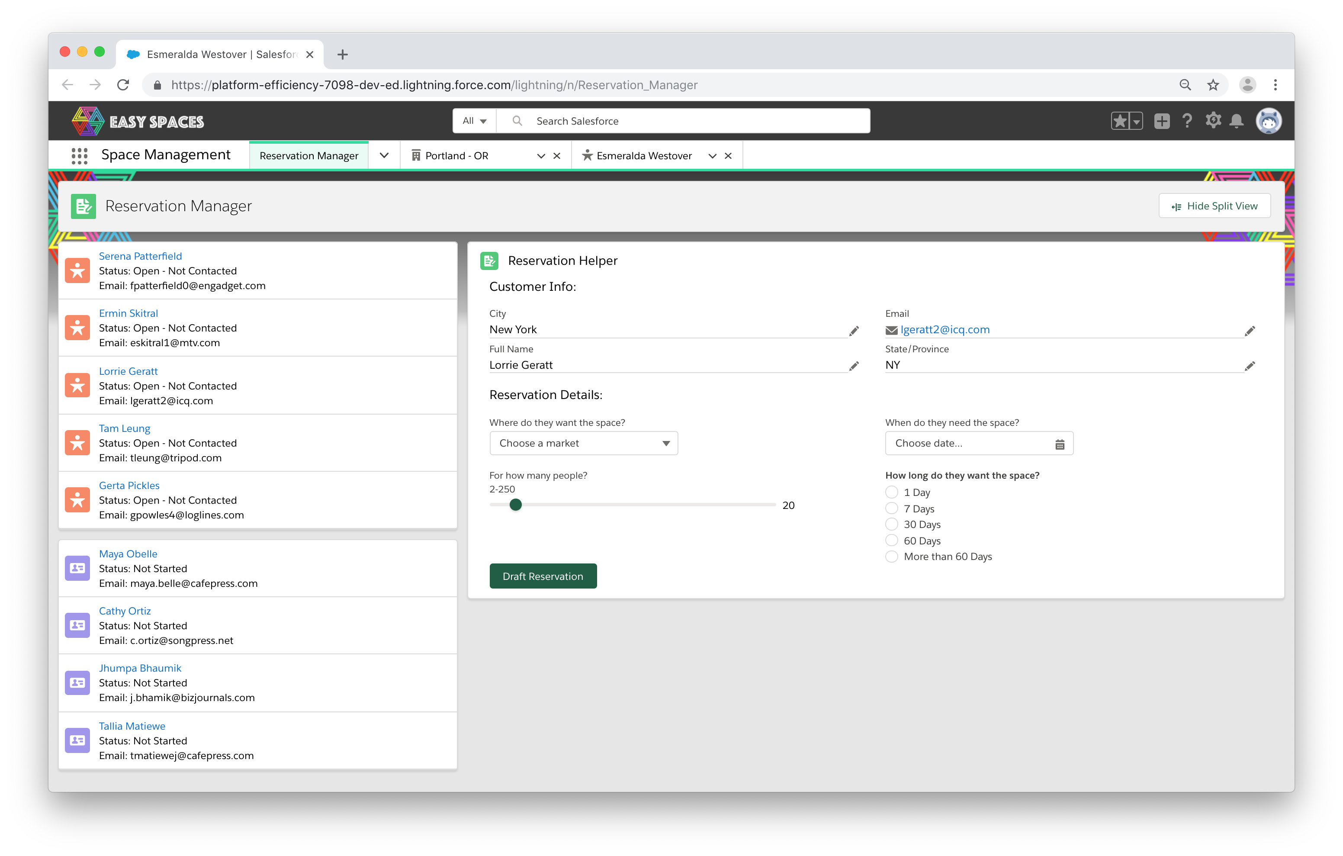Image resolution: width=1343 pixels, height=856 pixels.
Task: Open the Choose a market dropdown
Action: [x=583, y=443]
